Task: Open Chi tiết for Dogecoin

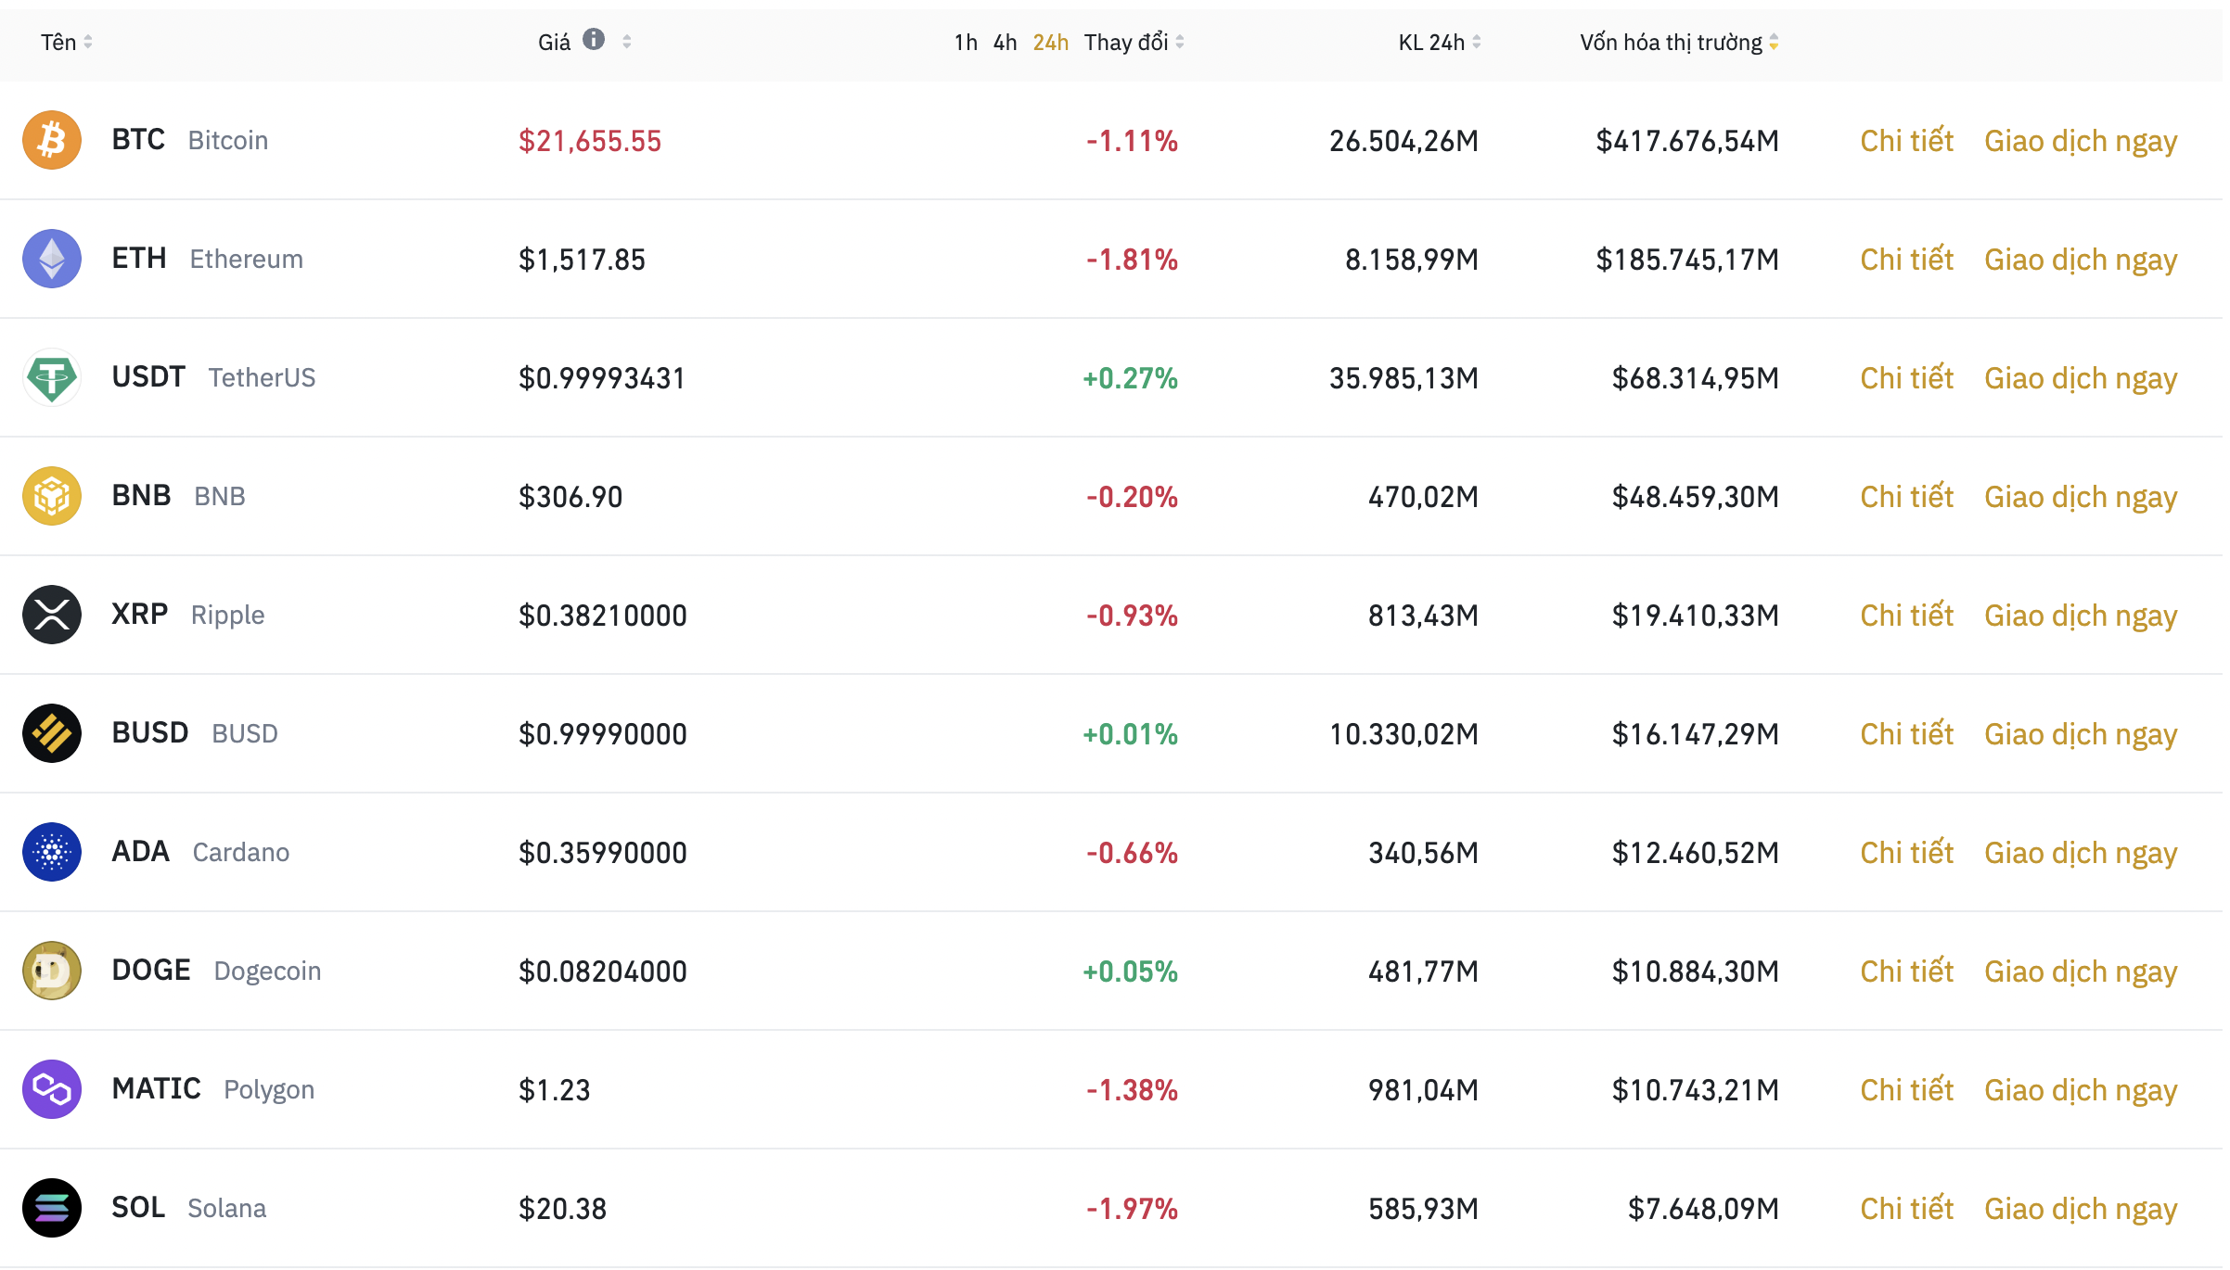Action: pos(1907,972)
